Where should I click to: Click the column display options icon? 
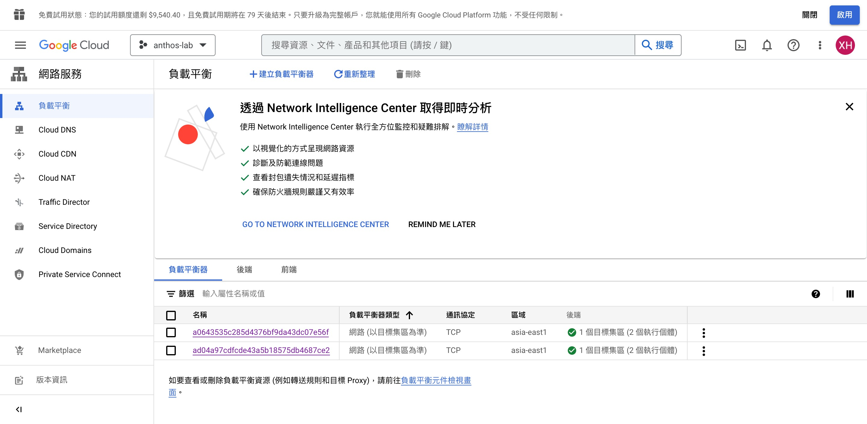coord(850,294)
